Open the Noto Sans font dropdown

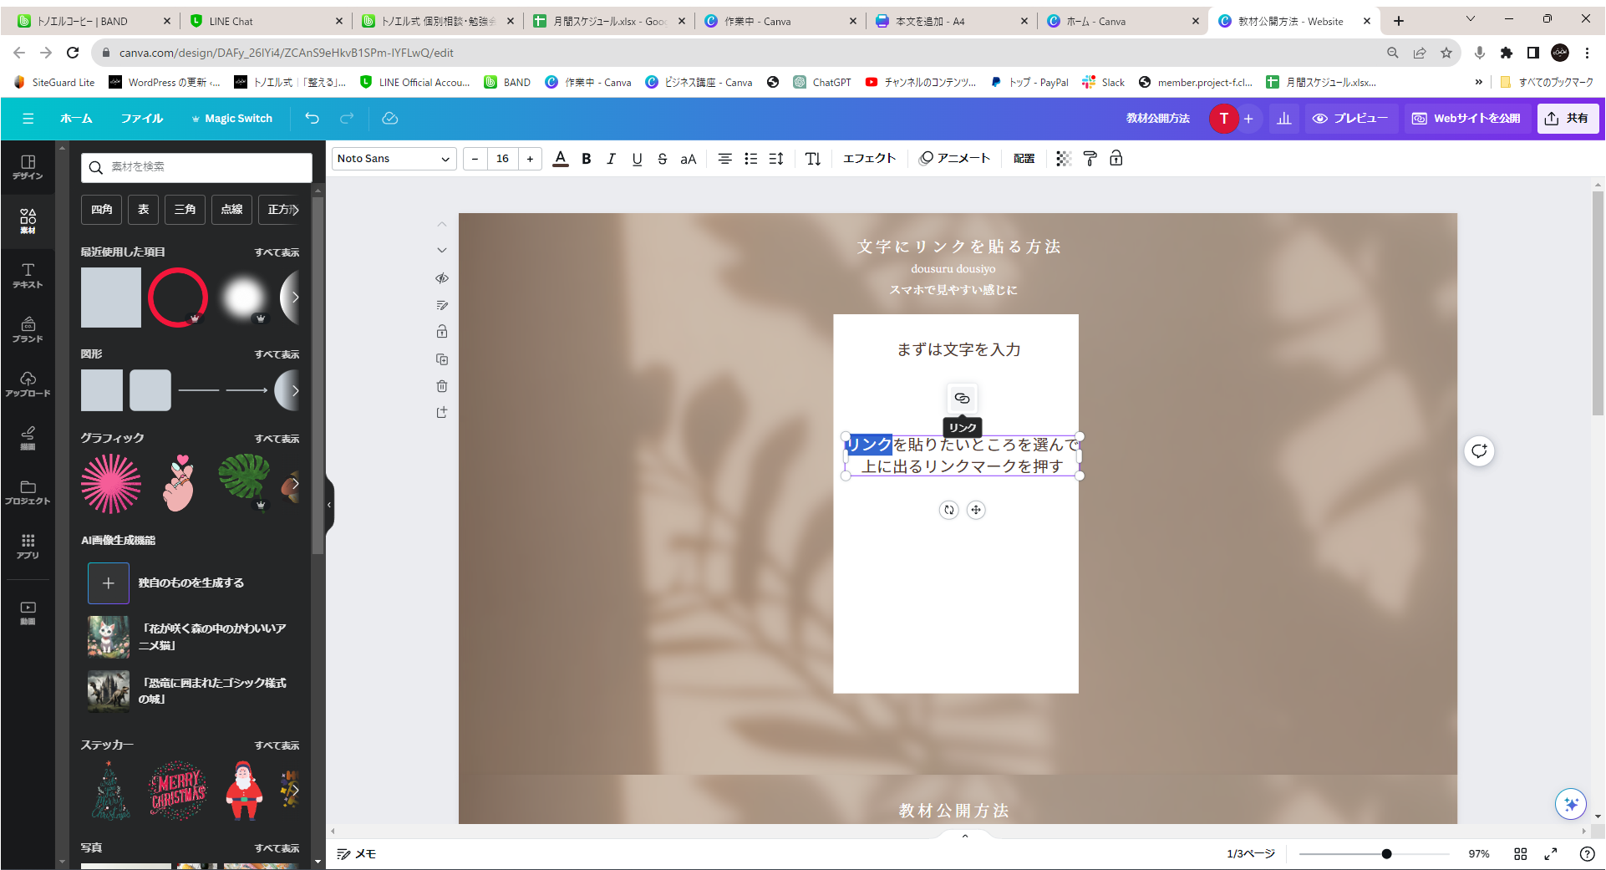tap(394, 159)
